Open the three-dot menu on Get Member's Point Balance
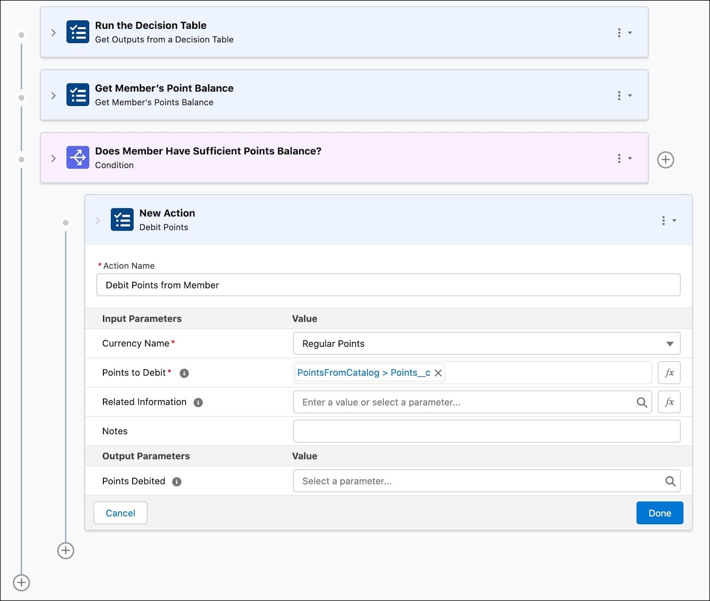710x601 pixels. (x=619, y=95)
